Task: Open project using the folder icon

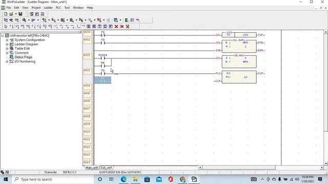Action: [x=11, y=14]
